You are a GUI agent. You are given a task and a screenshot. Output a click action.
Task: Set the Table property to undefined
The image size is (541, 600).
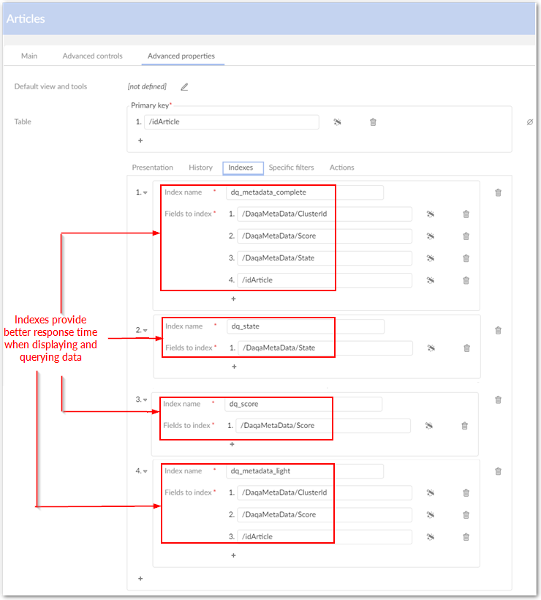(x=530, y=122)
